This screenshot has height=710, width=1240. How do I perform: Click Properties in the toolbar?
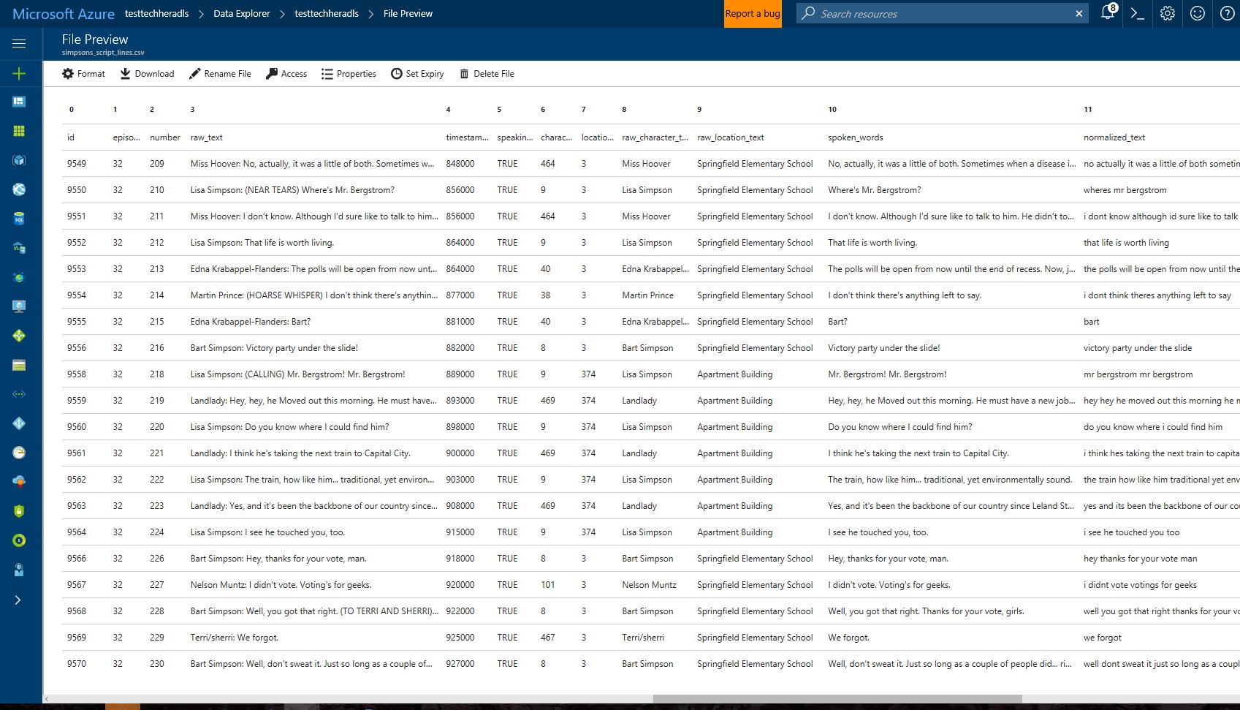pos(349,73)
